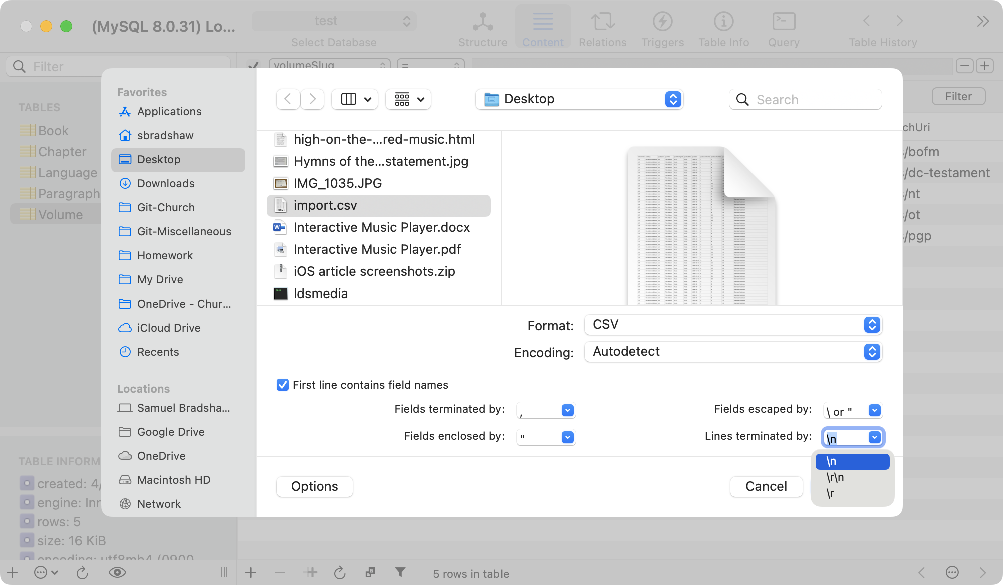Screen dimensions: 1003x585
Task: Click the back navigation arrow in dialog
Action: 288,99
